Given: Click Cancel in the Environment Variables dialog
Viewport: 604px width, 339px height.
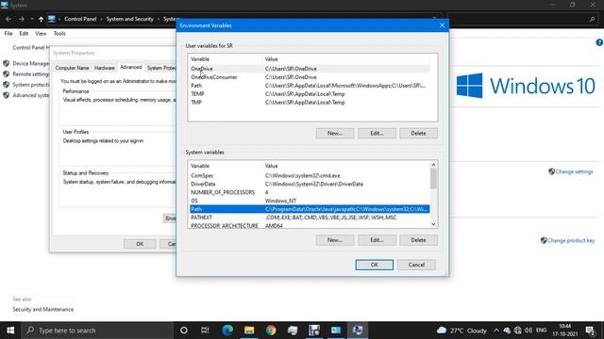Looking at the screenshot, I should pos(416,265).
